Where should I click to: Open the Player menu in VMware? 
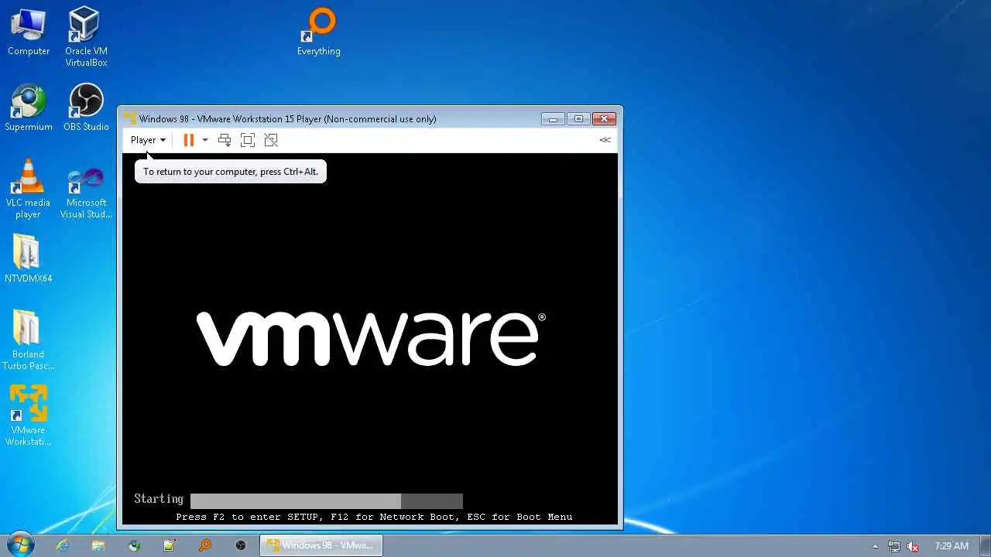(148, 140)
